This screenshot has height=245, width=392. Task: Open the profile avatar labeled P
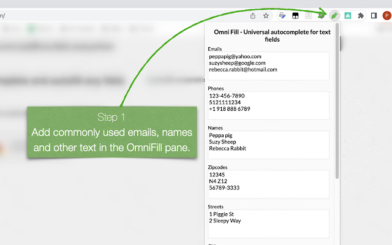tap(387, 16)
